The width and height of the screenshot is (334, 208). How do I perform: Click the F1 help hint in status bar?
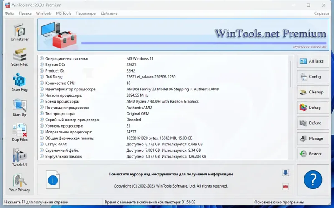pos(36,202)
